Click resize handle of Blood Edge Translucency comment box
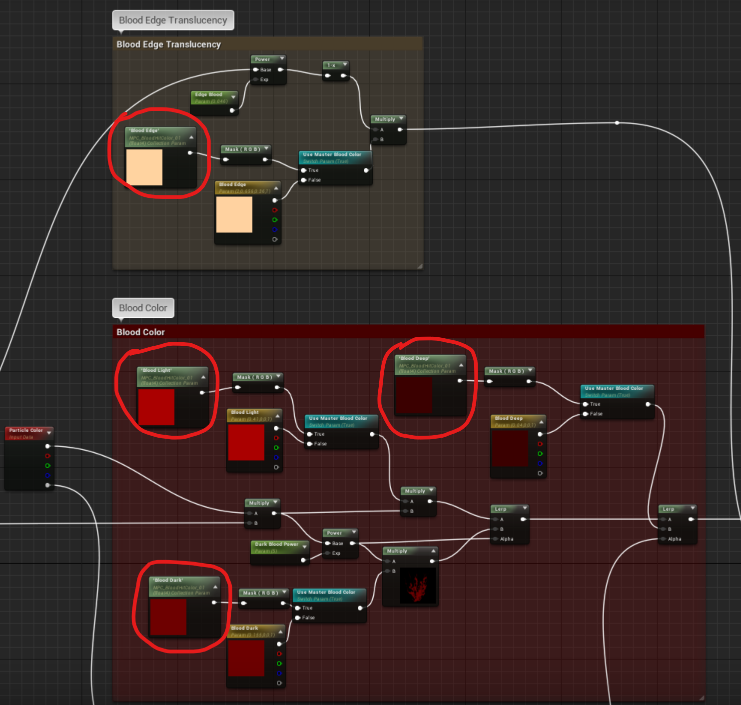Image resolution: width=741 pixels, height=705 pixels. pyautogui.click(x=420, y=266)
